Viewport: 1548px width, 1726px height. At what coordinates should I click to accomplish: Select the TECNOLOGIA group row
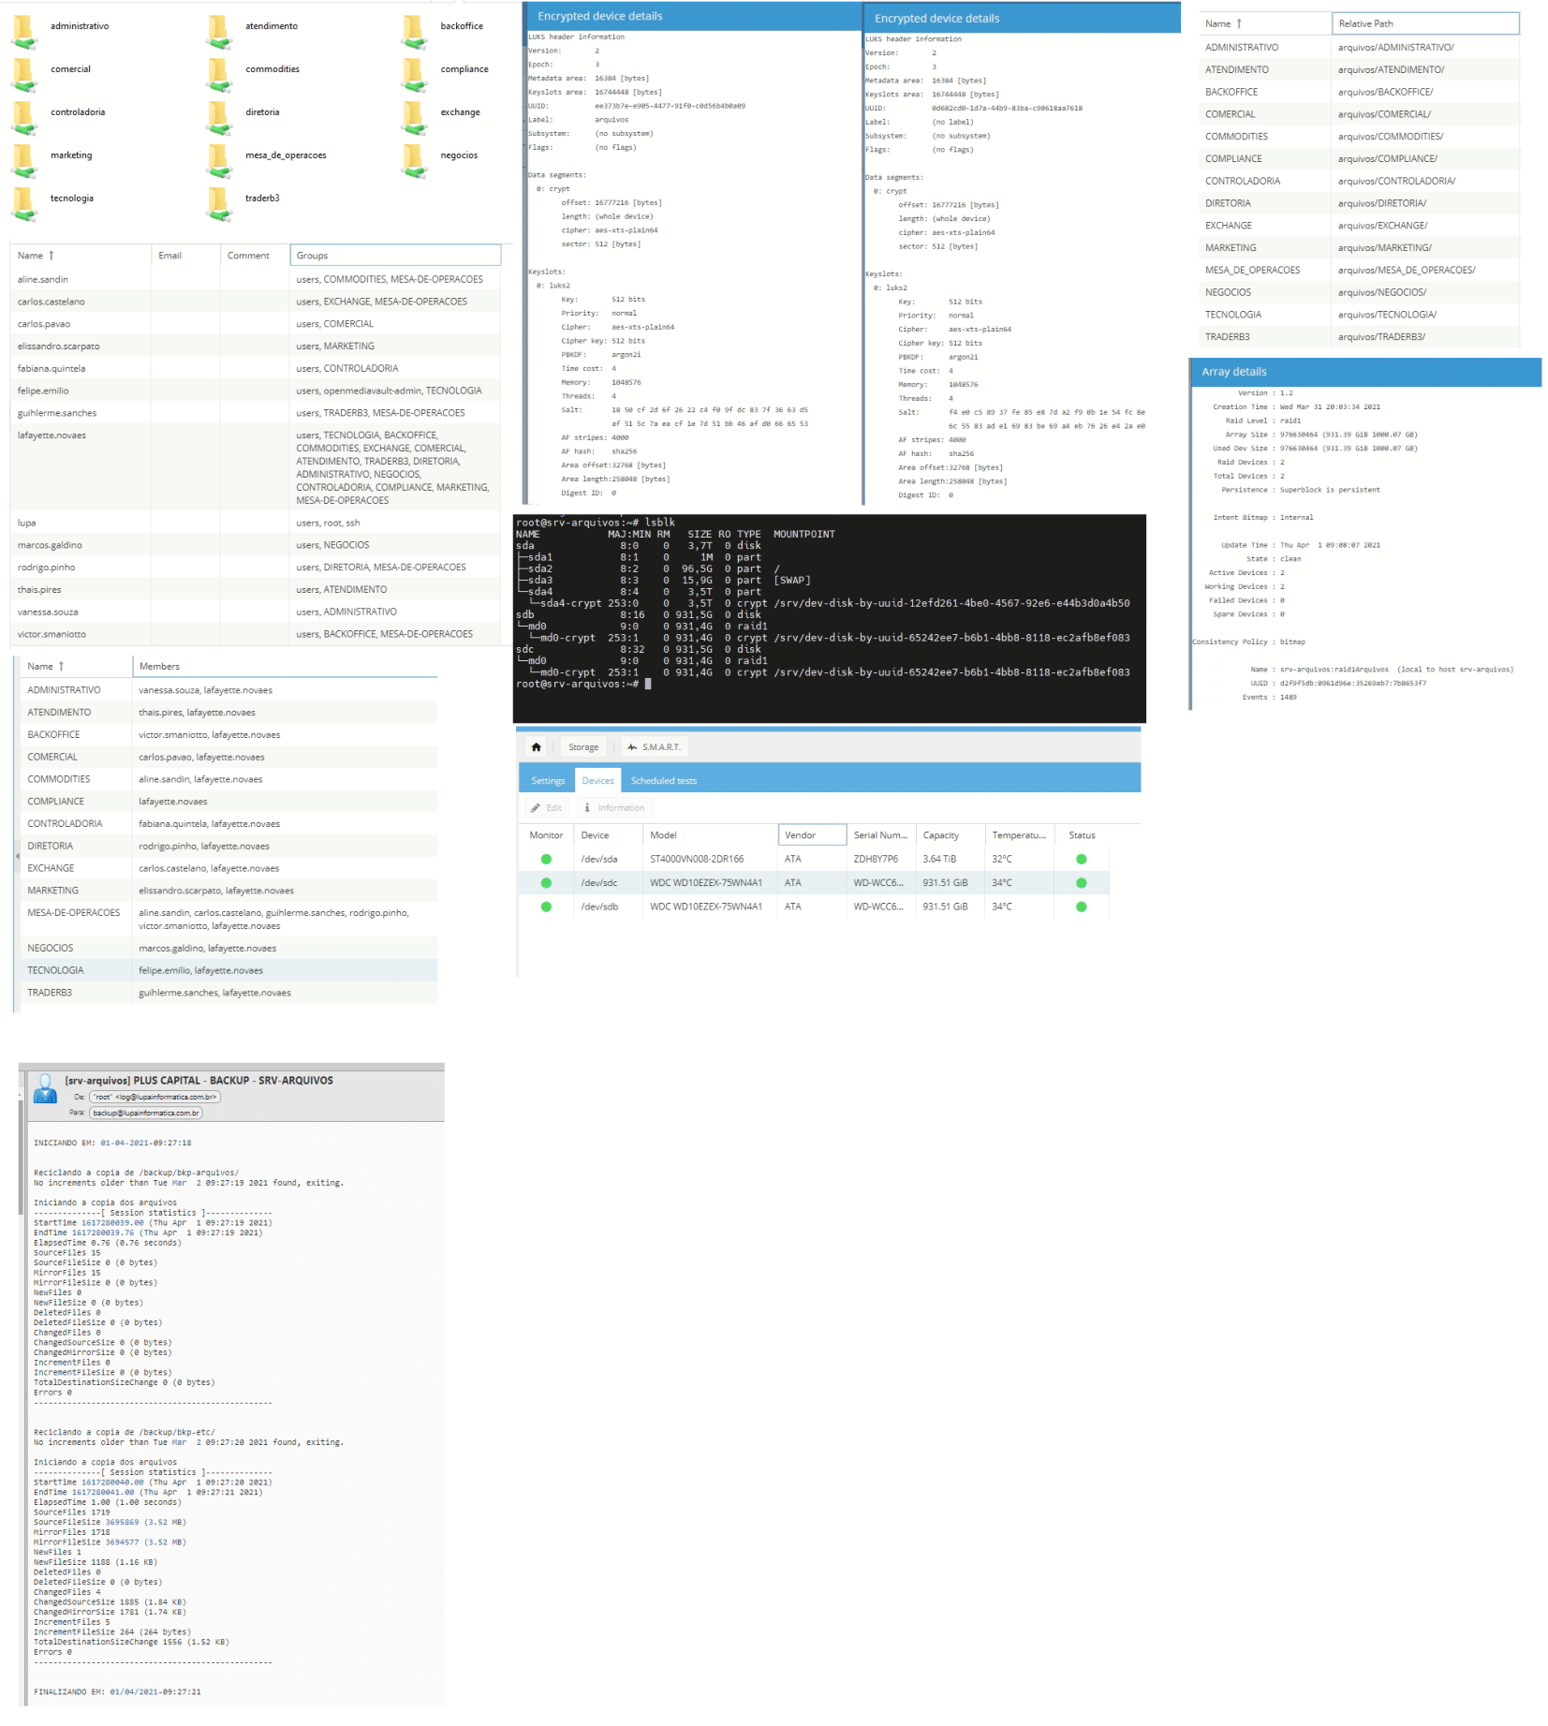[229, 970]
